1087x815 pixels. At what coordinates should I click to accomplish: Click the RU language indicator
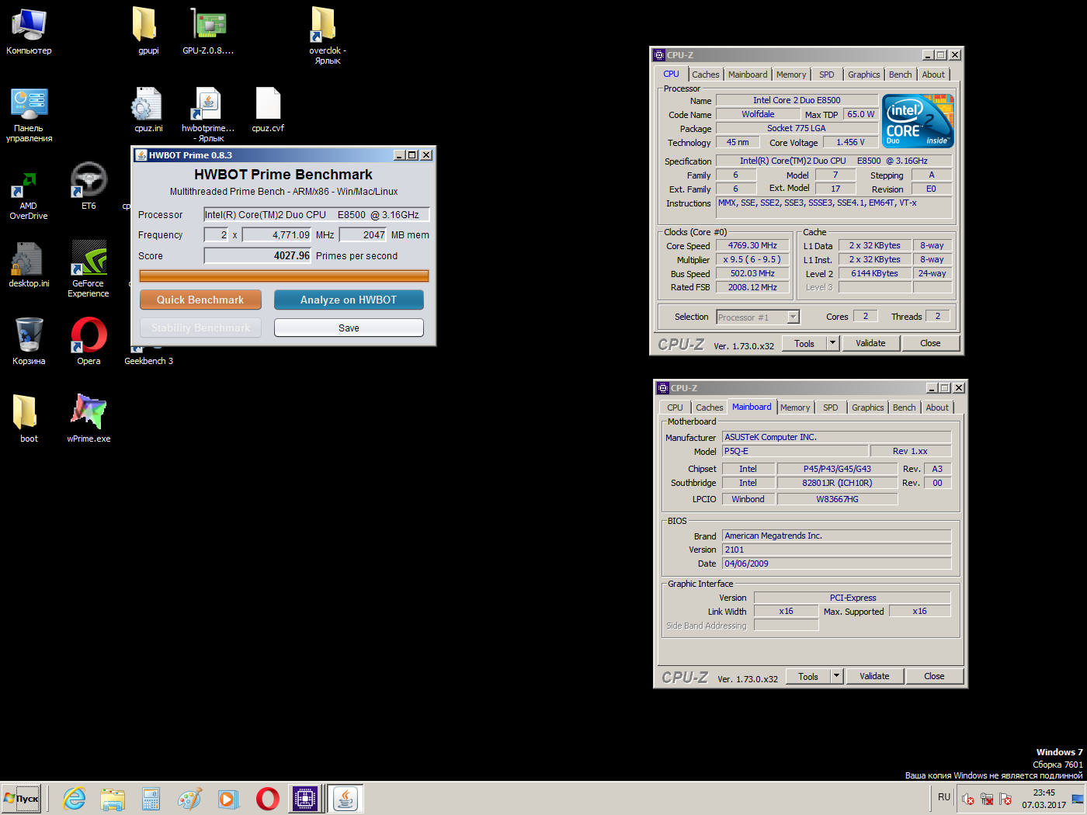pos(944,797)
